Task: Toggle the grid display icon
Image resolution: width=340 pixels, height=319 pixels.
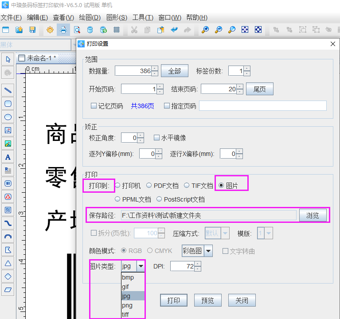Action: pyautogui.click(x=117, y=30)
